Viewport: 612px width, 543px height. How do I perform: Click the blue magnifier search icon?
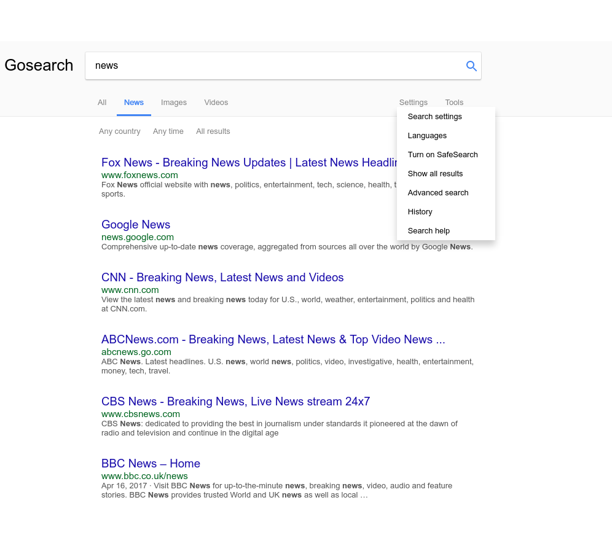471,66
